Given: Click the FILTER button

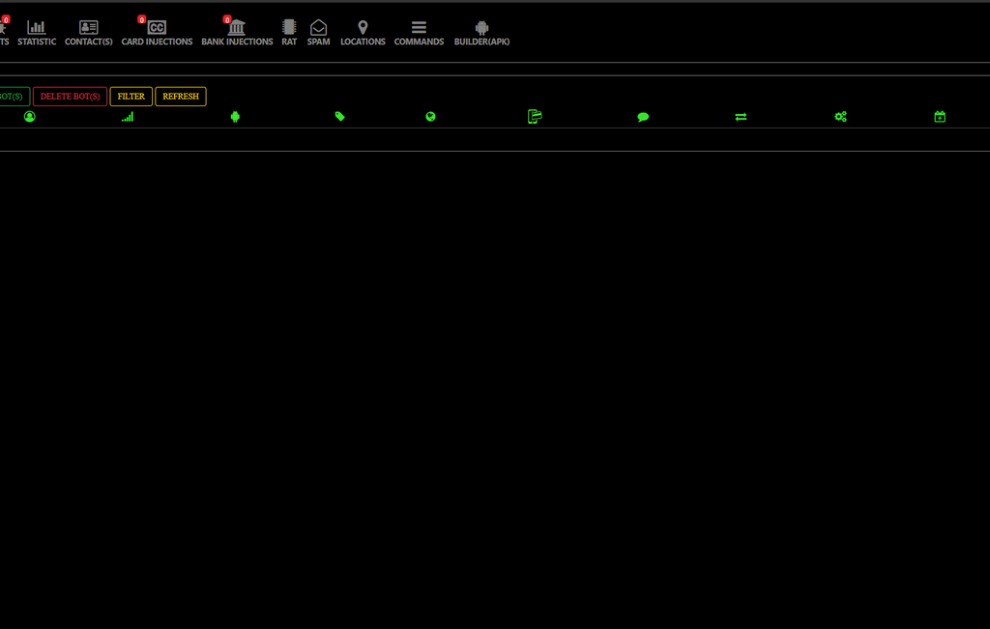Looking at the screenshot, I should pyautogui.click(x=131, y=96).
